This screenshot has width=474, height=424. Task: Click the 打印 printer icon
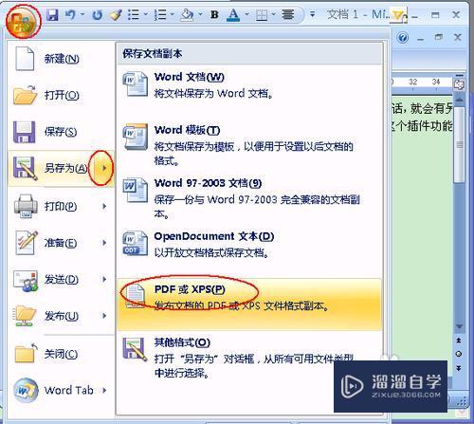point(26,206)
